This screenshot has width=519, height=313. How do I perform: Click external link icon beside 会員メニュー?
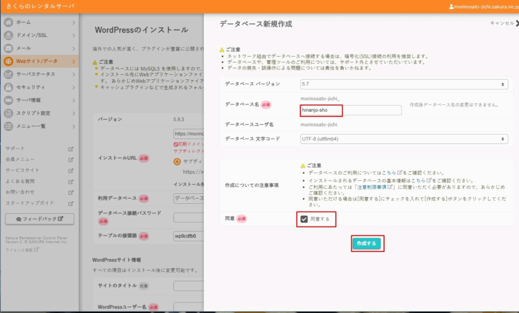pyautogui.click(x=71, y=160)
